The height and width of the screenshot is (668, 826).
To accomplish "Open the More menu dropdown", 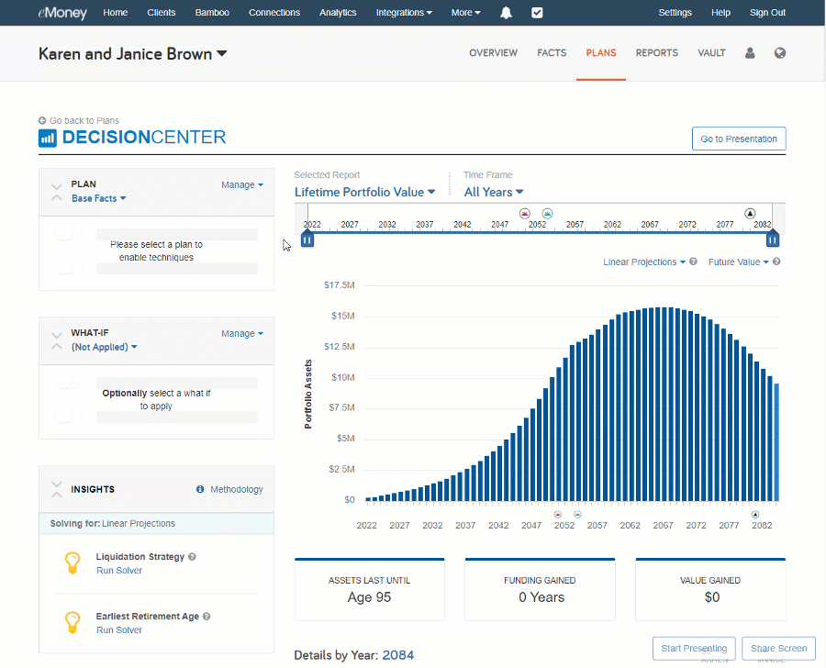I will [465, 13].
